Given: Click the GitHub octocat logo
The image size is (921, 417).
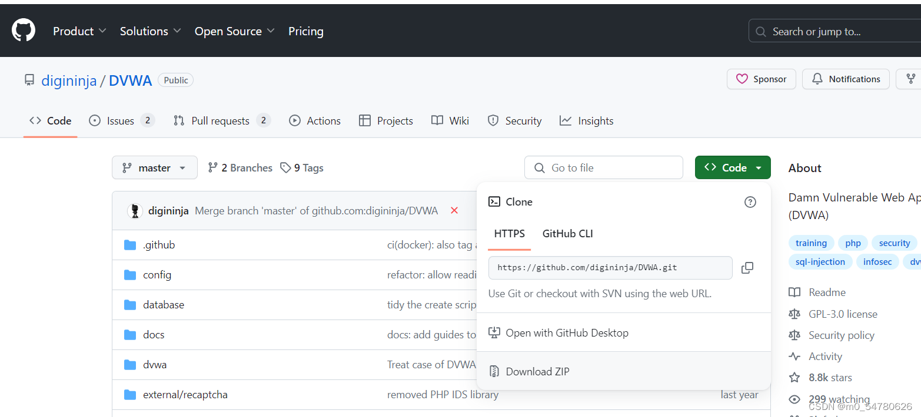Looking at the screenshot, I should (x=23, y=30).
